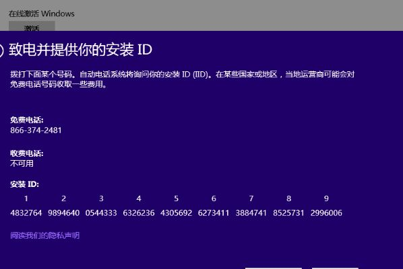The height and width of the screenshot is (269, 403).
Task: Select installation ID group 4305692
Action: pos(176,213)
